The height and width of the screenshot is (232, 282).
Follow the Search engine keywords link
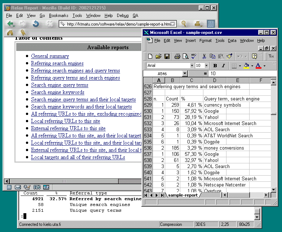(57, 92)
